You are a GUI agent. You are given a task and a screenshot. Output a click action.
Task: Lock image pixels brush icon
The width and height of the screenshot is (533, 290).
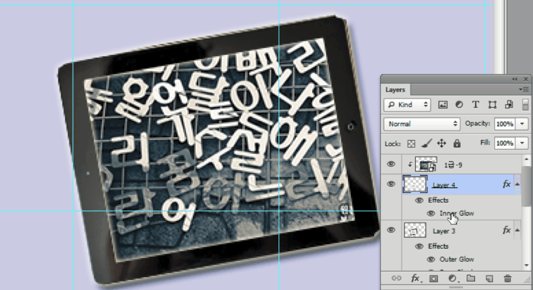point(426,144)
